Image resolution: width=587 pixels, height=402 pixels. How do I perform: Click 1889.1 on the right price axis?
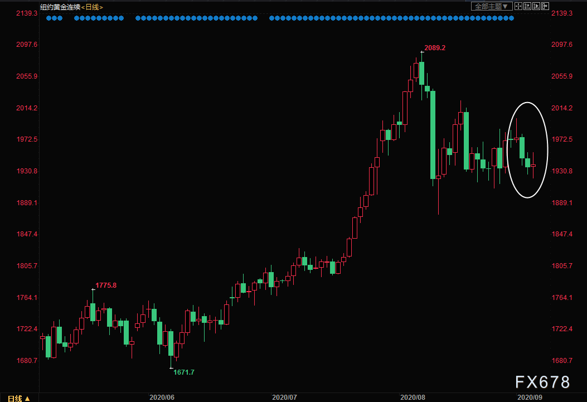point(562,203)
